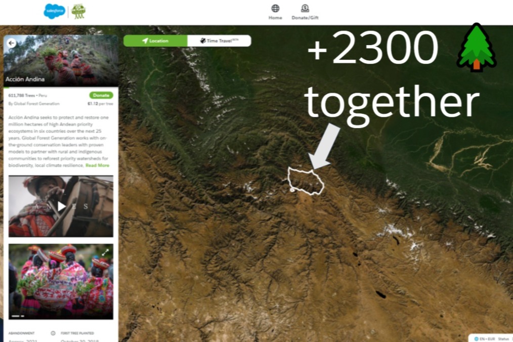This screenshot has width=513, height=342.
Task: Click the Status link in footer
Action: click(503, 339)
